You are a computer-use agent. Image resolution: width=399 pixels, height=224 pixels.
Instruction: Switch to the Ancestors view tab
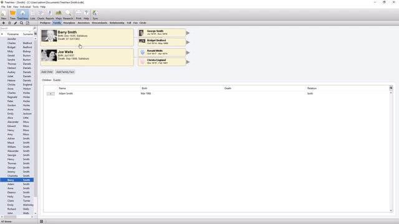[x=84, y=23]
